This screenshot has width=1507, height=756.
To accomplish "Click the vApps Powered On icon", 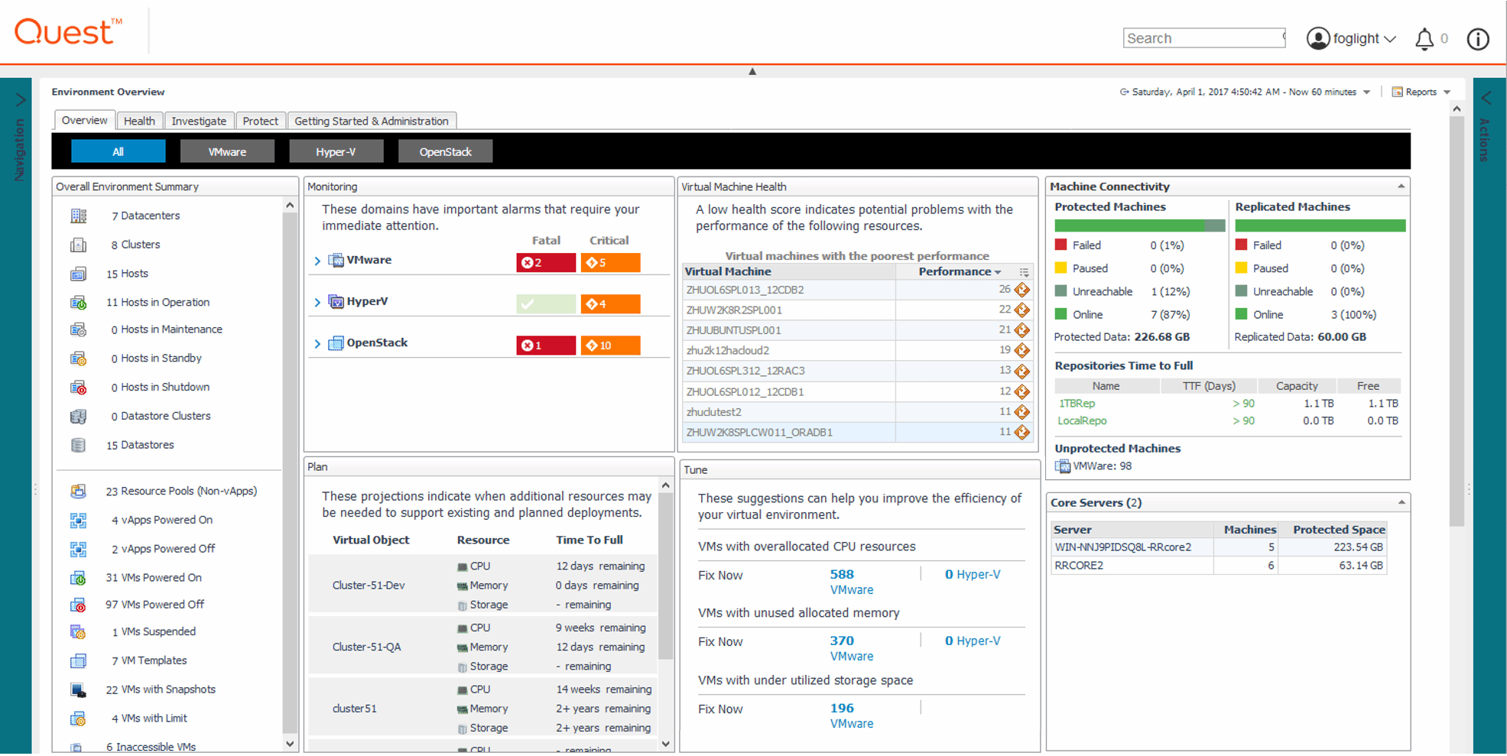I will click(x=78, y=521).
